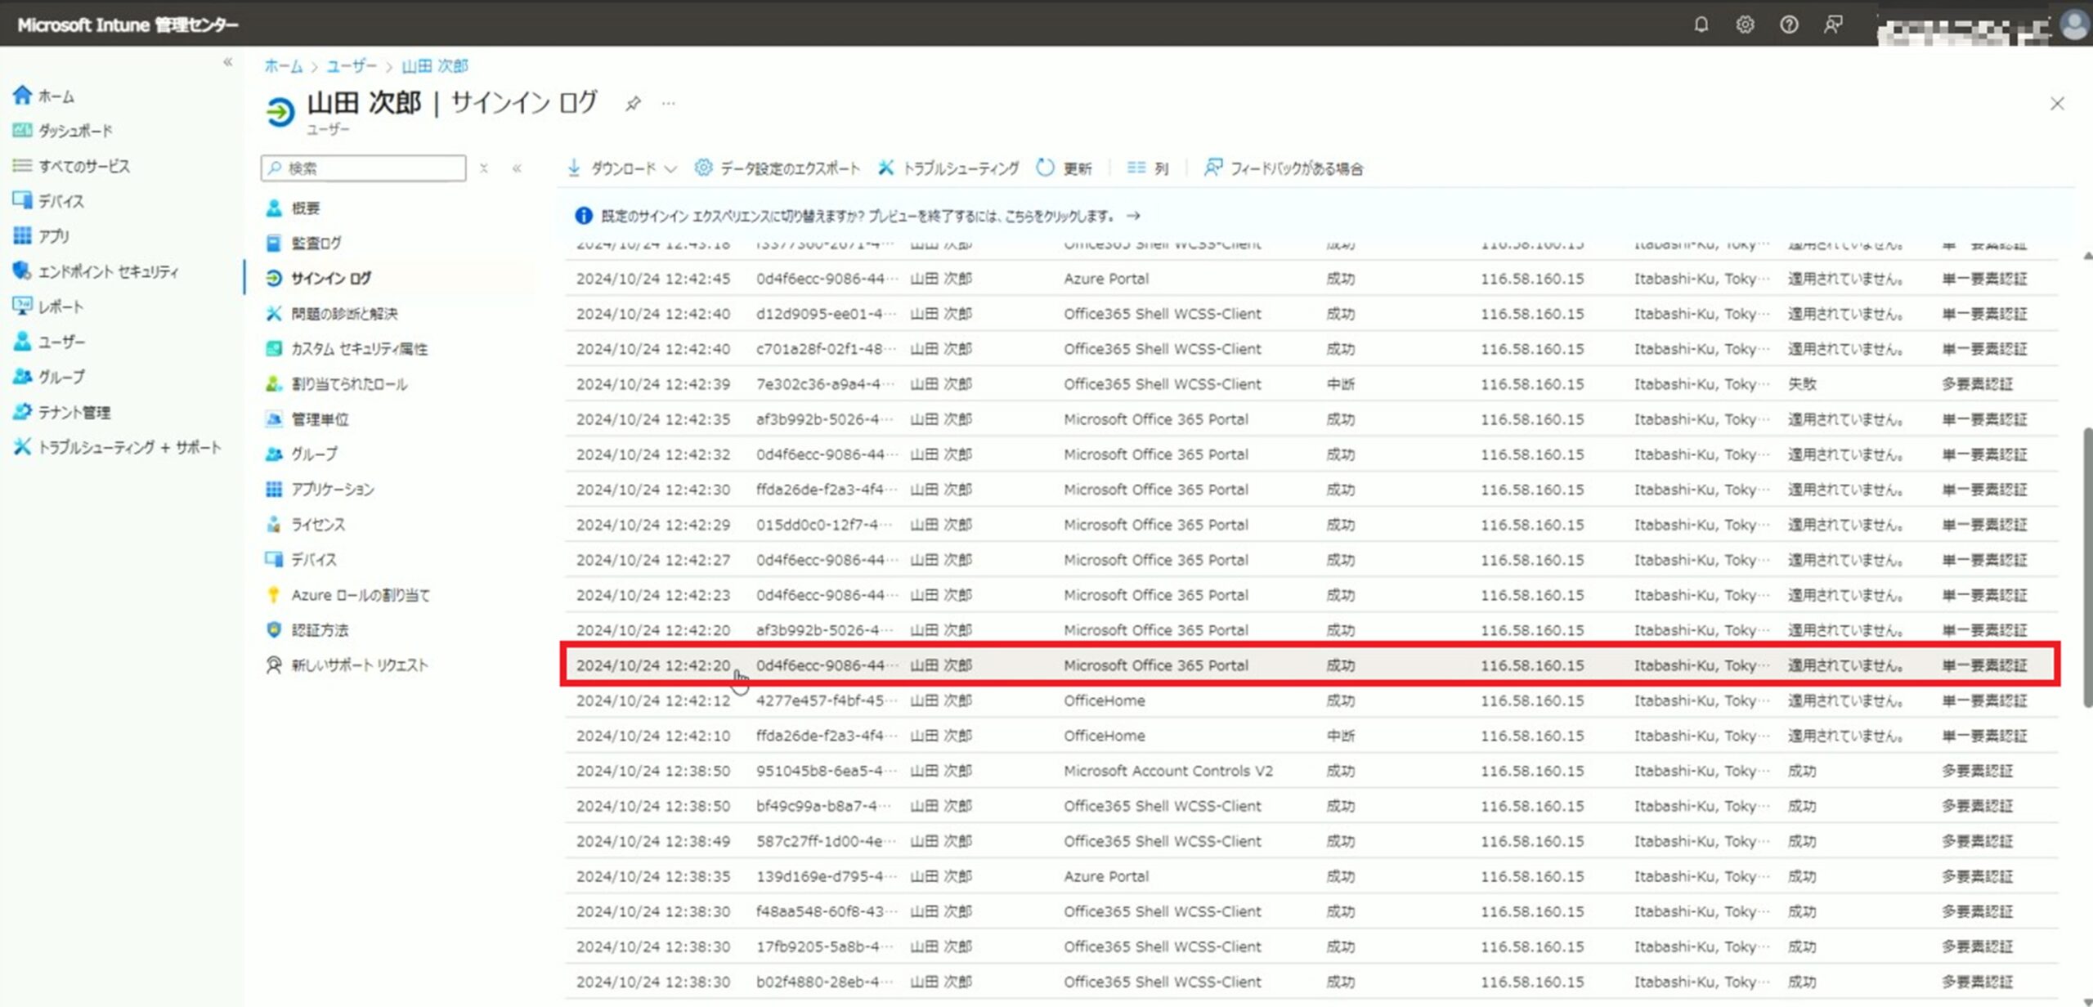Click the テナント管理 icon
Viewport: 2093px width, 1007px height.
tap(22, 412)
